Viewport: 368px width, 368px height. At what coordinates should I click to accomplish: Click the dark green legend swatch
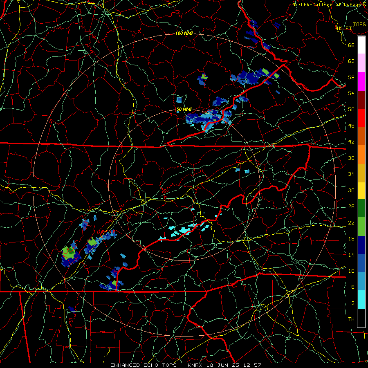tap(361, 208)
